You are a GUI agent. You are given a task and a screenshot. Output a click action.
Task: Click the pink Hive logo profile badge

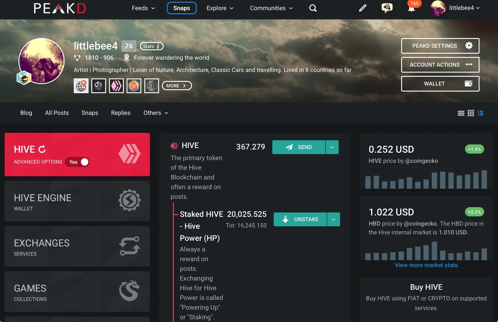[116, 86]
